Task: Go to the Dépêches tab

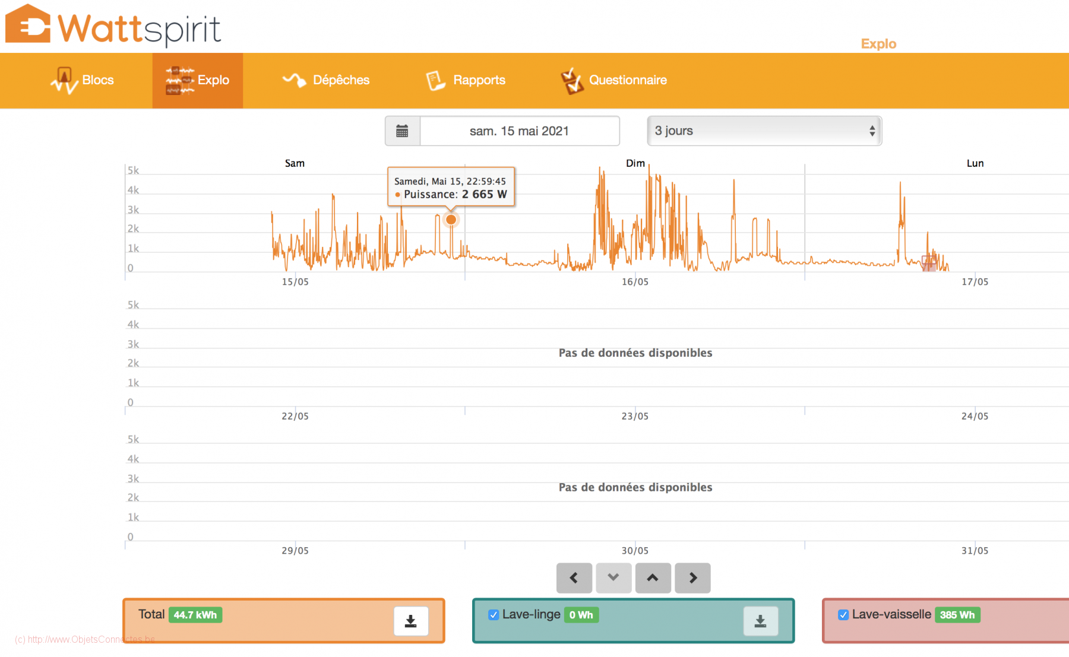Action: [x=326, y=80]
